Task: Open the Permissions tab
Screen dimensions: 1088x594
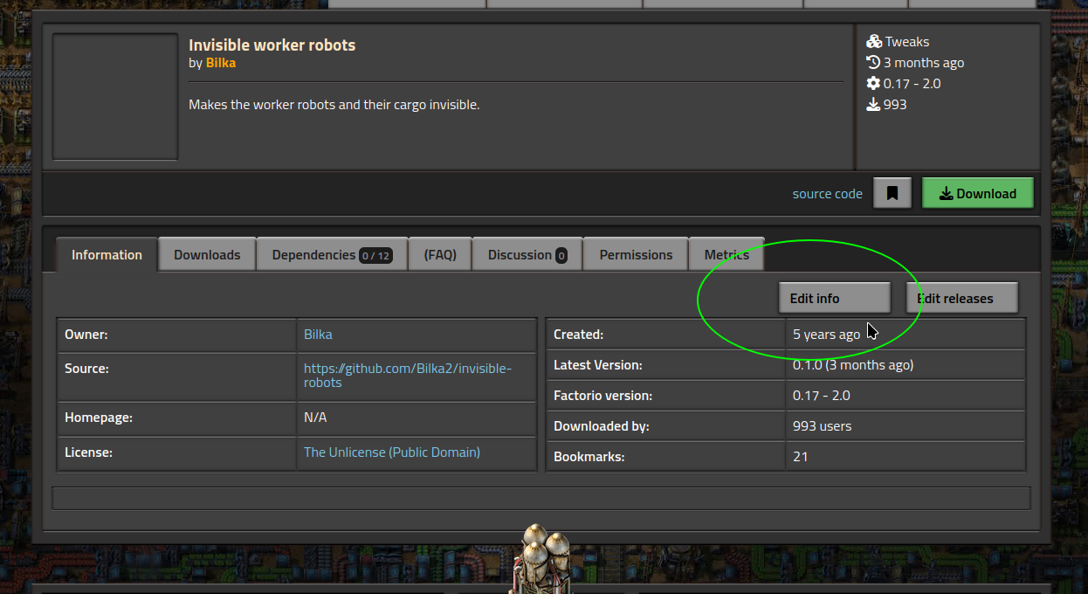Action: point(636,255)
